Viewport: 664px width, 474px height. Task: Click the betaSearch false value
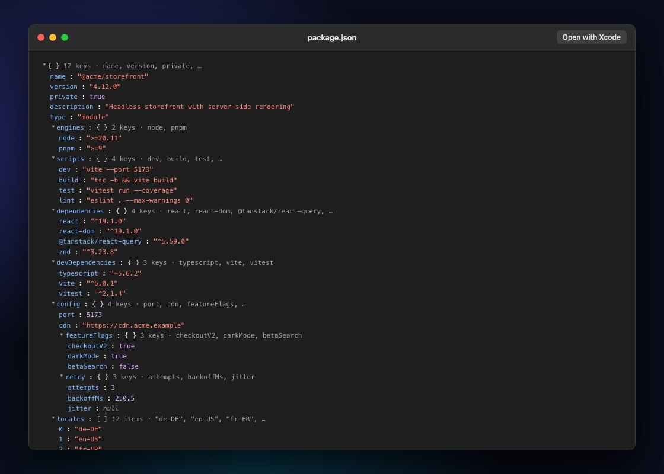(x=129, y=367)
